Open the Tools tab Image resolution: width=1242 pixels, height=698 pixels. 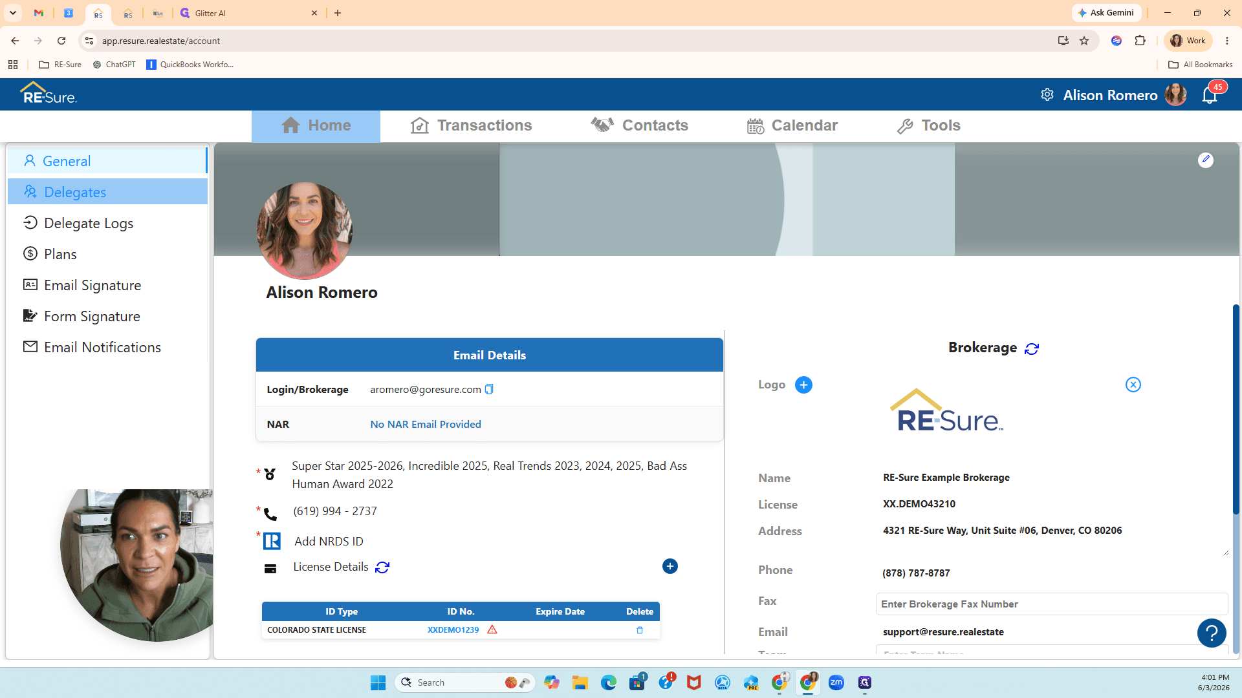[x=928, y=125]
